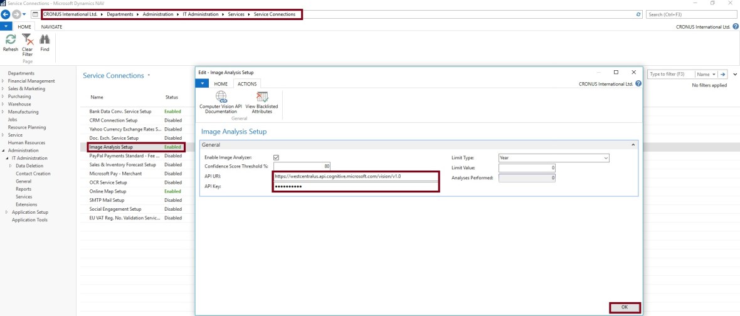
Task: Click the Refresh icon in ribbon
Action: pos(10,39)
